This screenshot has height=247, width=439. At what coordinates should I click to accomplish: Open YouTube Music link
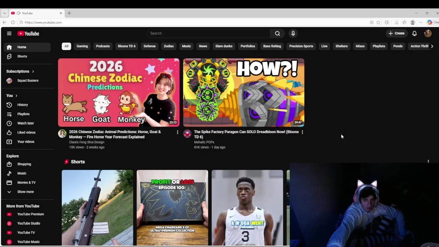click(27, 242)
